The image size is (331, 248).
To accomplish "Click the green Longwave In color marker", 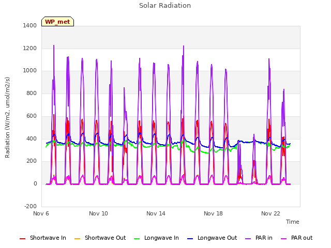I will pyautogui.click(x=137, y=239).
